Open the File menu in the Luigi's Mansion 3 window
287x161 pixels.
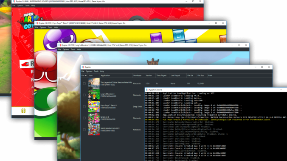click(59, 49)
